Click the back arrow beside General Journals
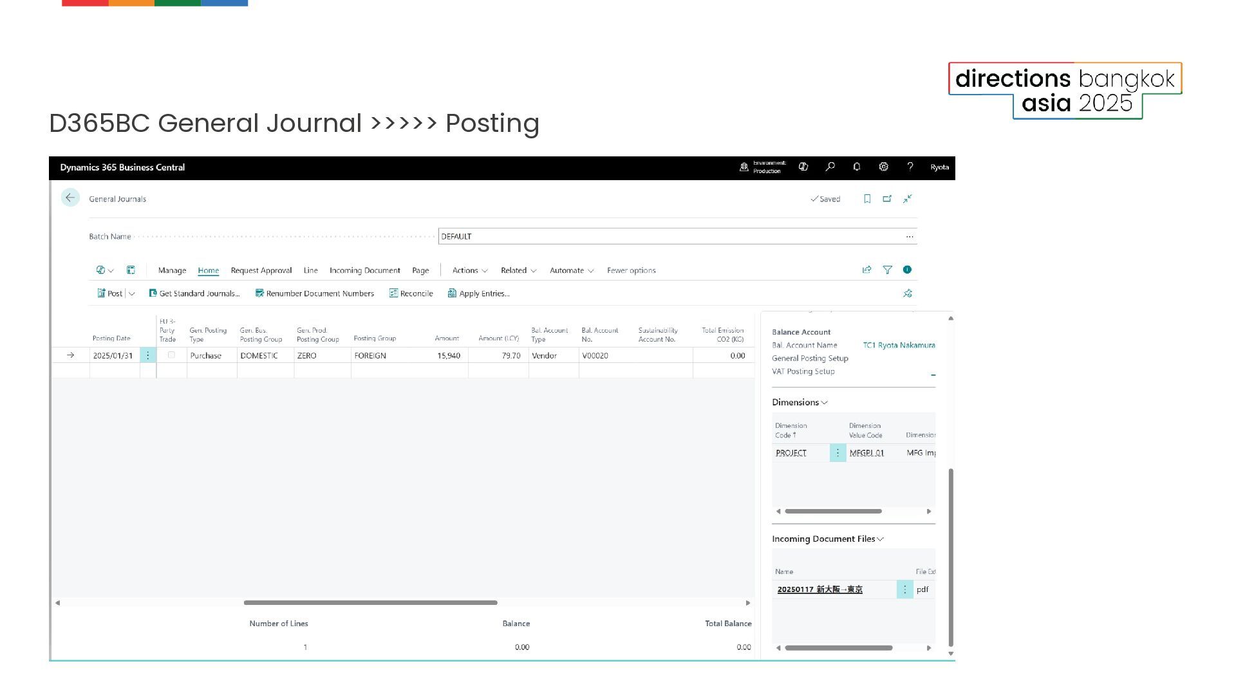 point(70,198)
